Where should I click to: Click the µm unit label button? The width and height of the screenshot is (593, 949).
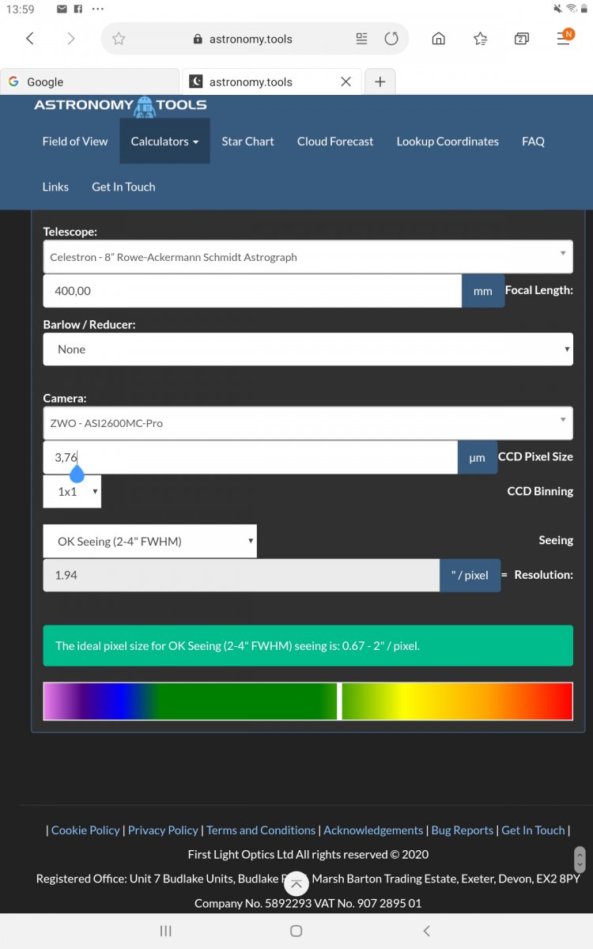point(477,457)
